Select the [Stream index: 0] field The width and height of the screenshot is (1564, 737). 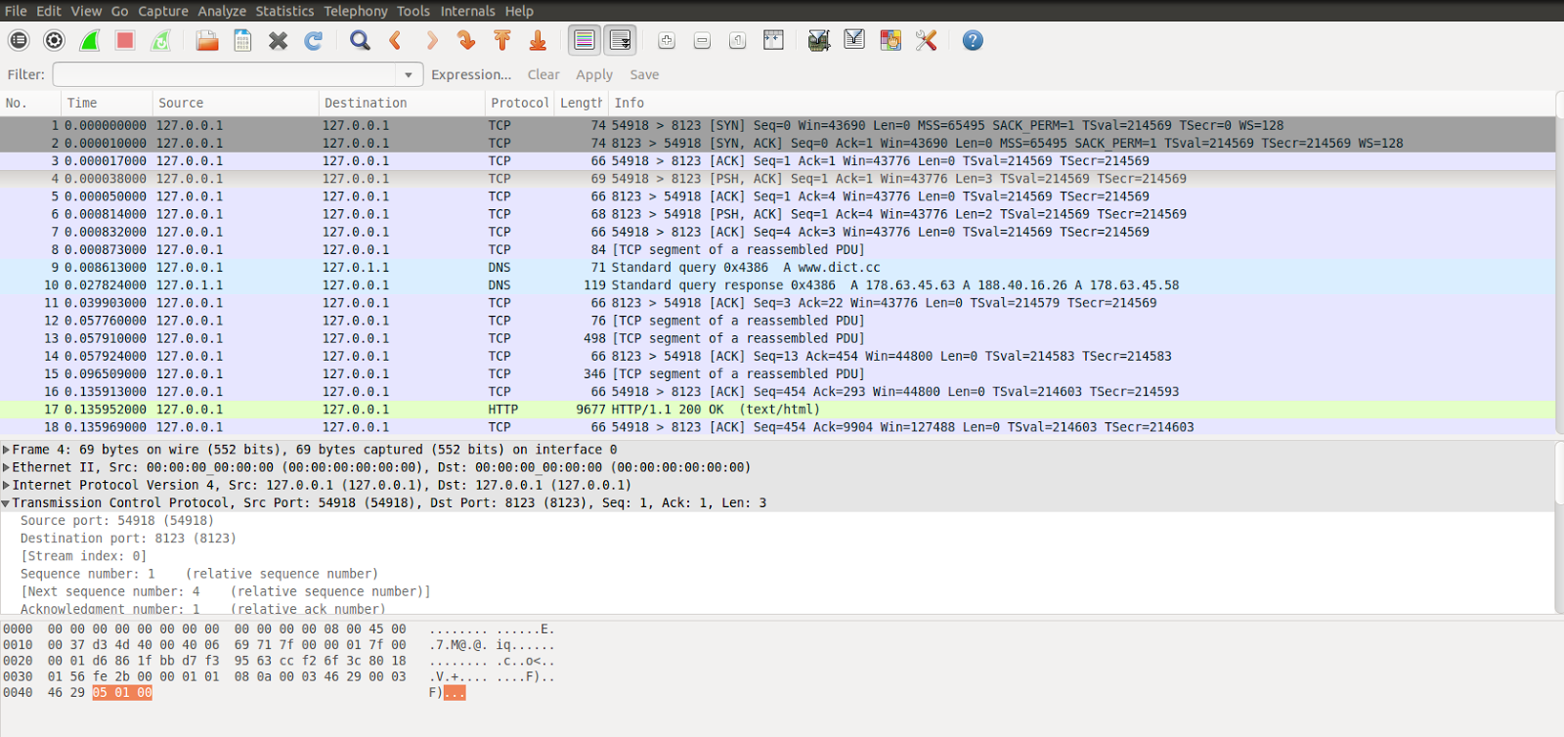click(84, 556)
